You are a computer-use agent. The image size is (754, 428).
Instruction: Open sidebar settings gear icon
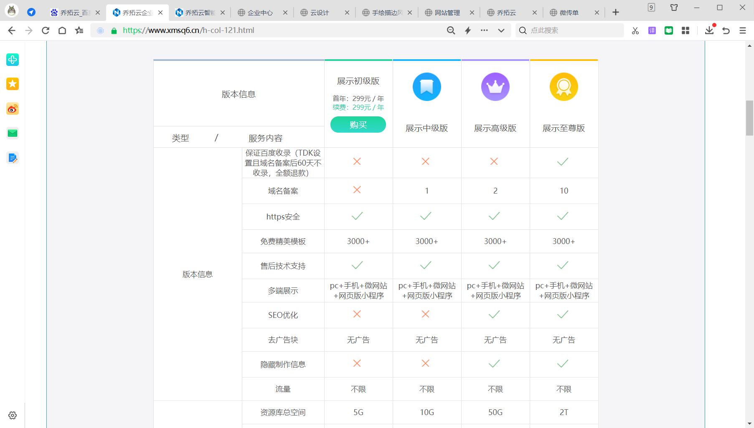13,415
